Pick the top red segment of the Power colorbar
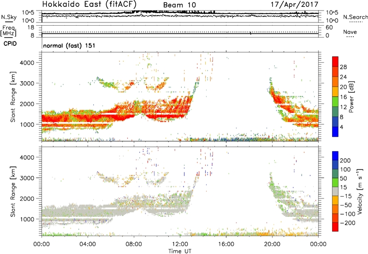This screenshot has width=368, height=254. pos(335,61)
